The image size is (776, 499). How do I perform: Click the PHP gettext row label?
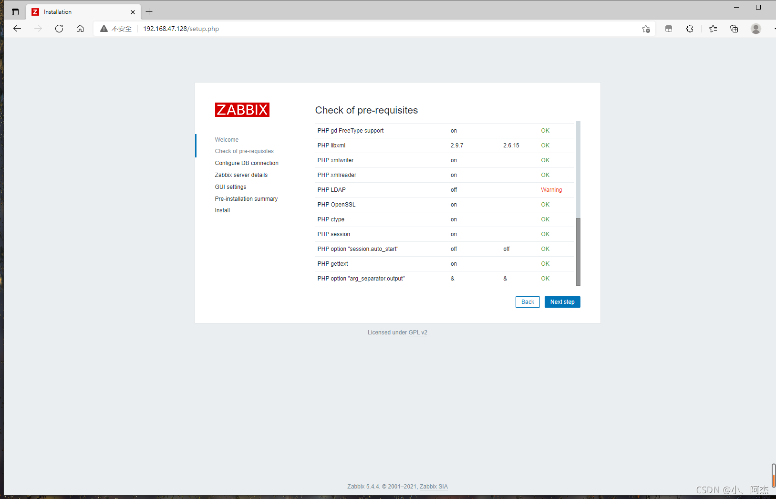333,264
